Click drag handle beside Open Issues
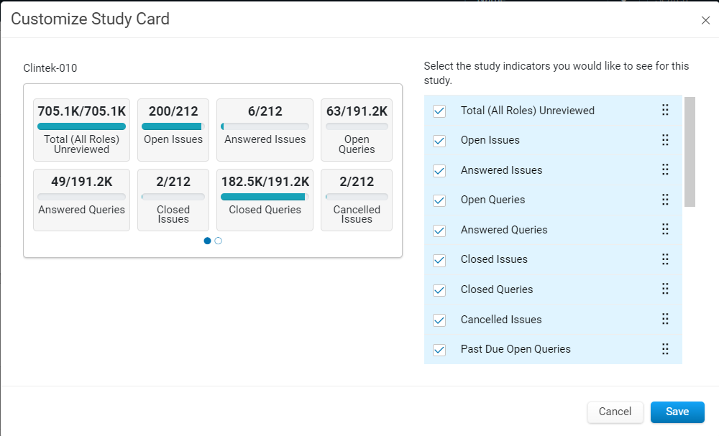719x436 pixels. [665, 139]
